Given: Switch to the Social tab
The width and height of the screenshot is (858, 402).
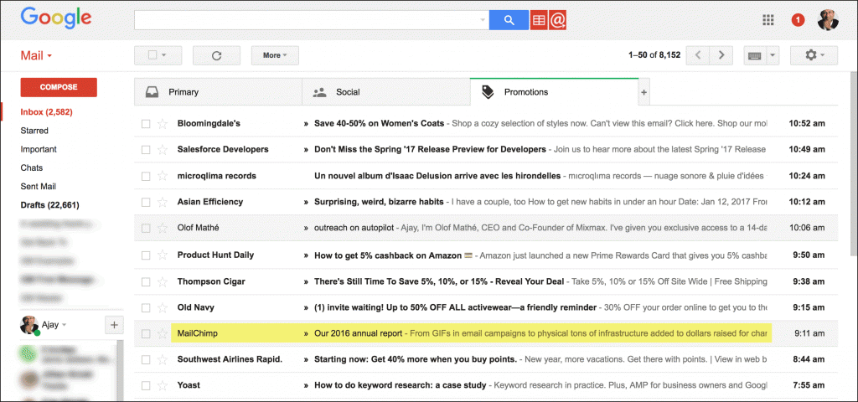Looking at the screenshot, I should point(348,92).
